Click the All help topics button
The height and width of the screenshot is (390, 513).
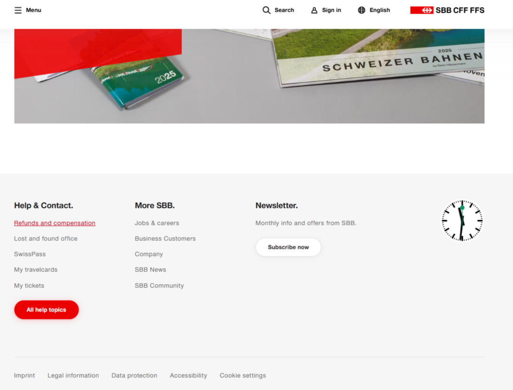coord(47,310)
